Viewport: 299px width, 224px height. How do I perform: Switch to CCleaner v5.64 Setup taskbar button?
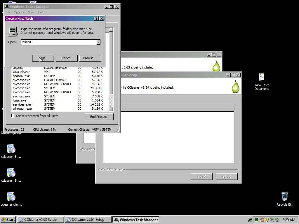(x=88, y=220)
